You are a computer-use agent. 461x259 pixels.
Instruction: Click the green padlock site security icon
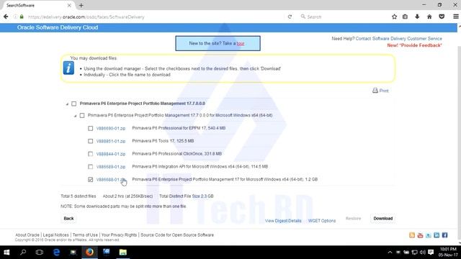point(22,17)
